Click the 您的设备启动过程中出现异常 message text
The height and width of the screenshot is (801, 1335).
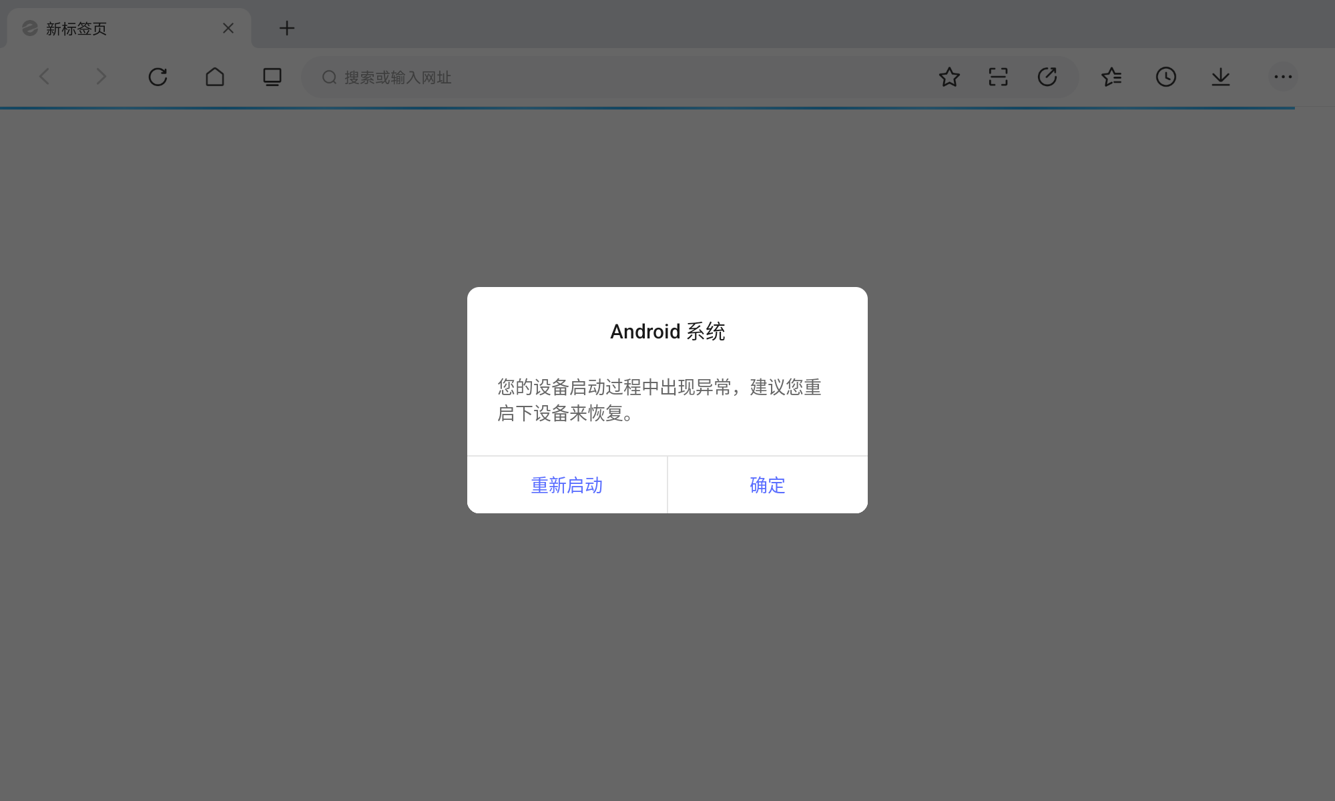coord(659,400)
